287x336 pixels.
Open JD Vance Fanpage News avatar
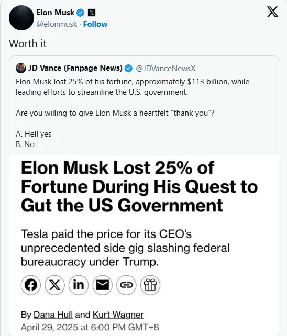pyautogui.click(x=21, y=68)
